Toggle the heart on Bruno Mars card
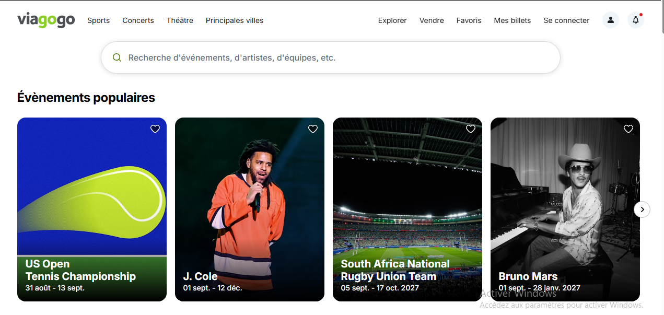 pyautogui.click(x=628, y=129)
